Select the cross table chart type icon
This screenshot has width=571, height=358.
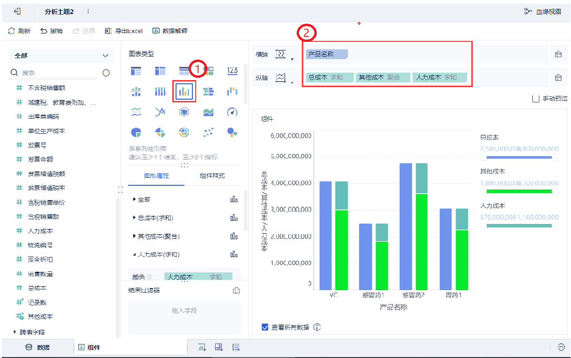point(160,71)
